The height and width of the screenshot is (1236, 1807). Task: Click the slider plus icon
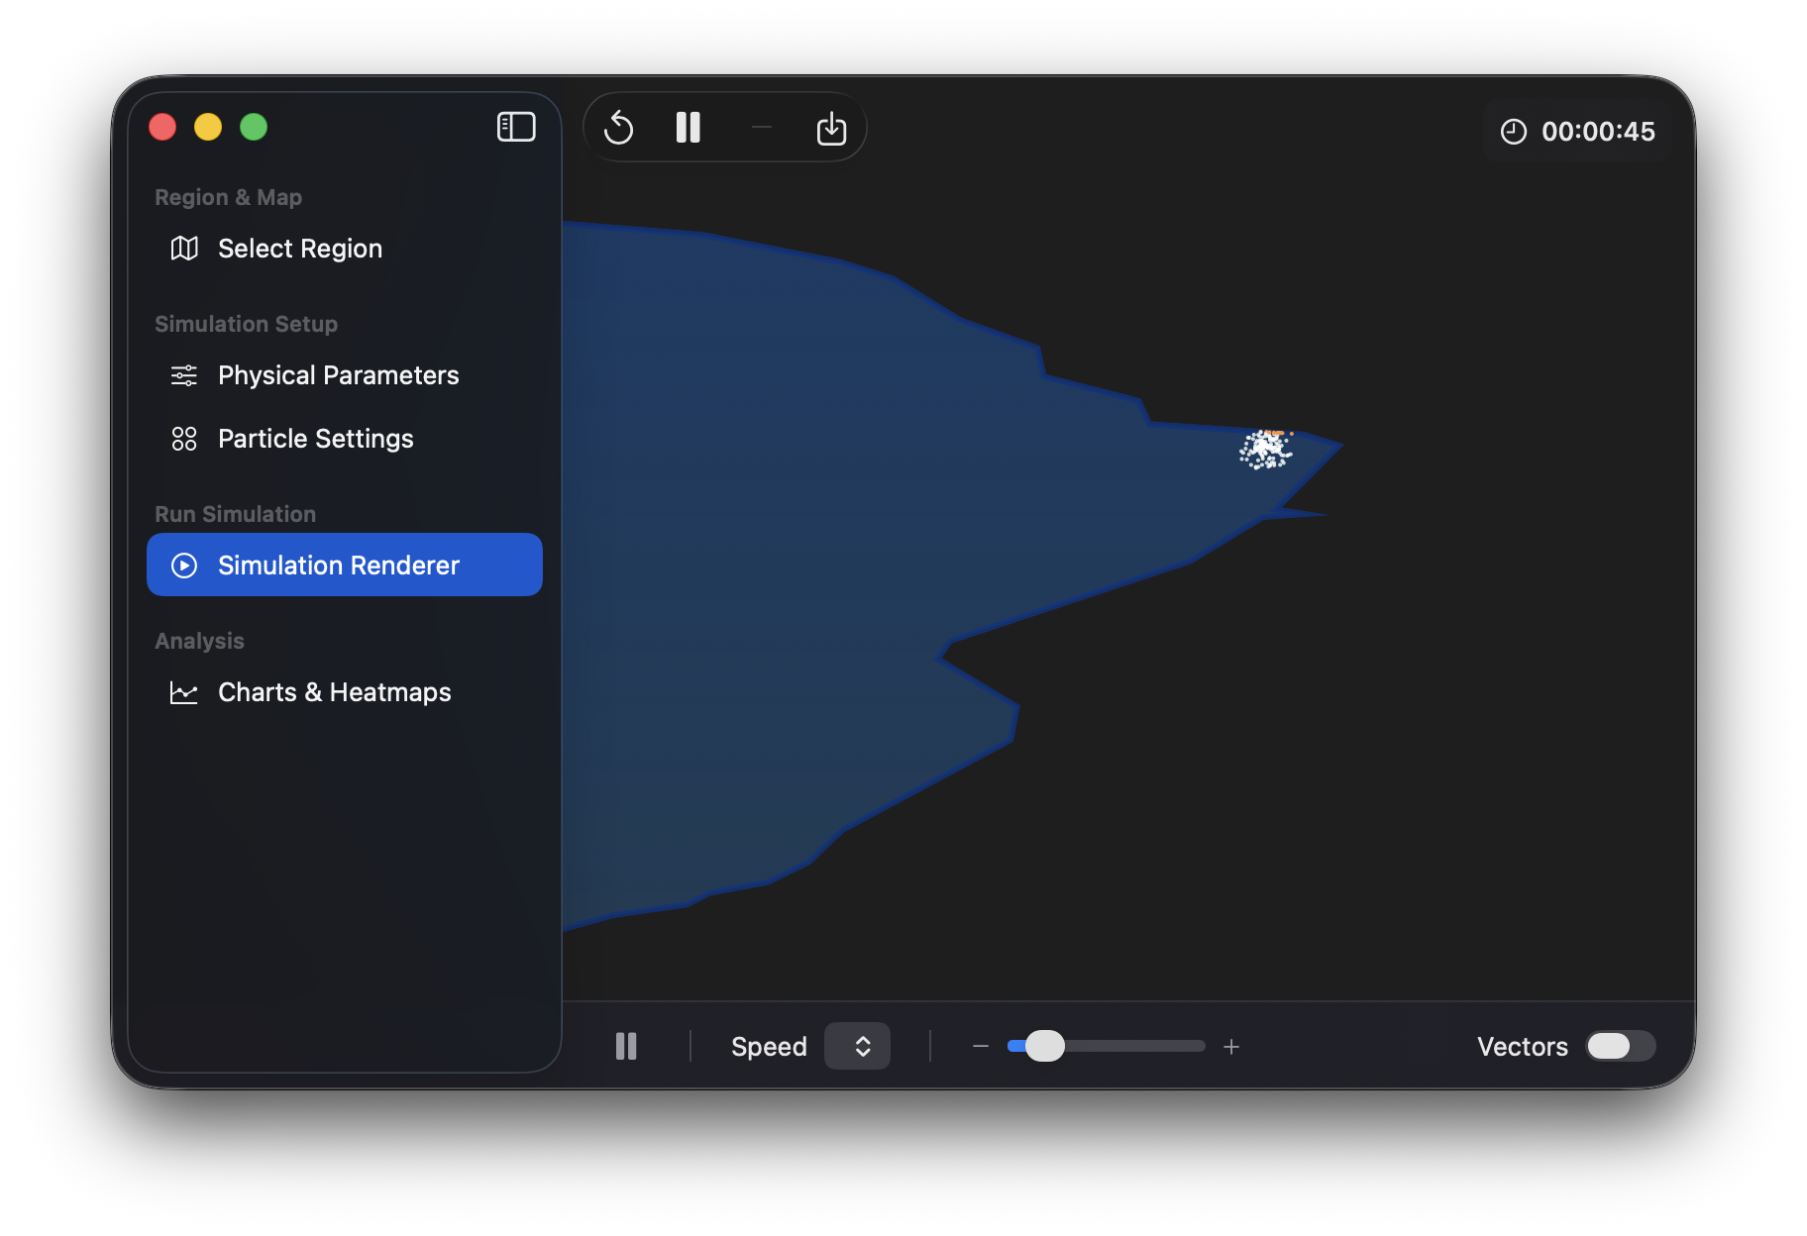pyautogui.click(x=1231, y=1046)
